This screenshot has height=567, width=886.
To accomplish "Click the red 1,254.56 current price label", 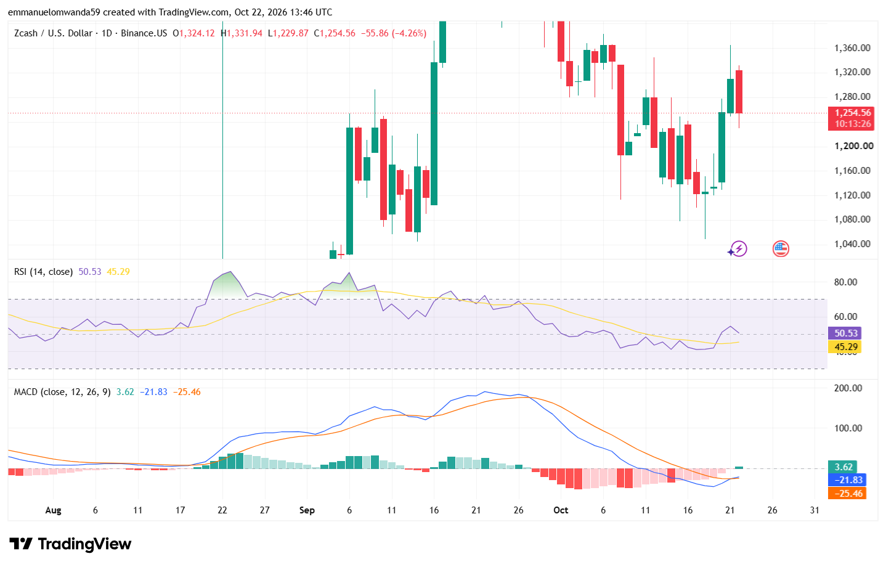I will [x=853, y=113].
